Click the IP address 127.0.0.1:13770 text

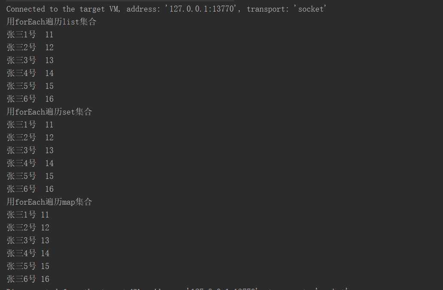[202, 9]
